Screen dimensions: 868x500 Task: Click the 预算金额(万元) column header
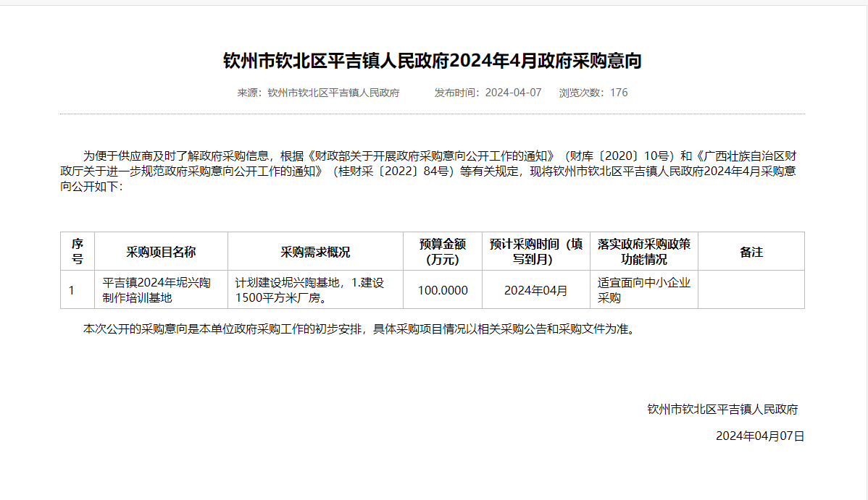pyautogui.click(x=443, y=252)
